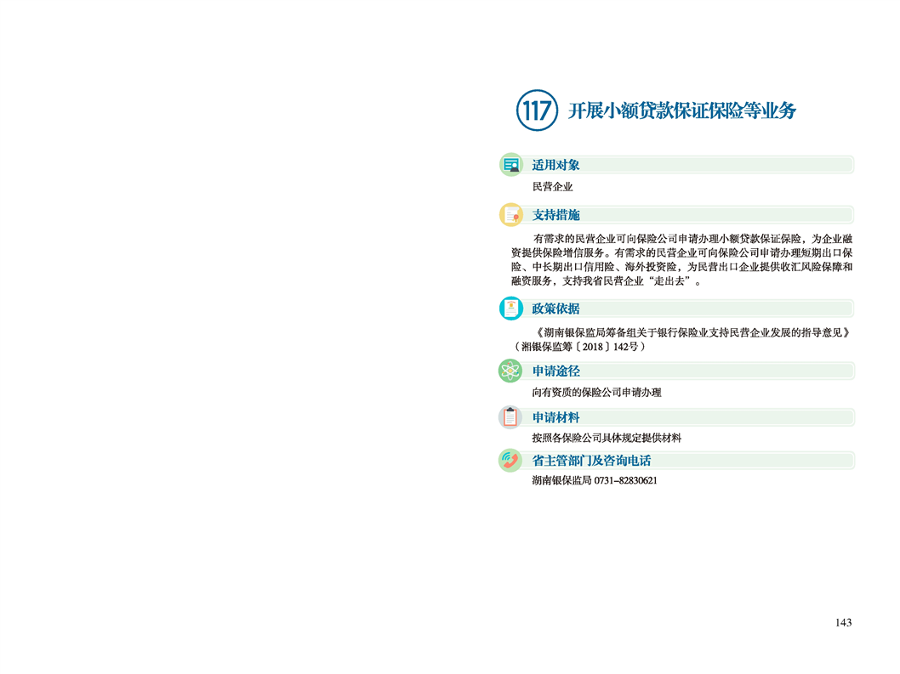Screen dimensions: 900x674
Task: Click the circled 117 number badge
Action: (x=537, y=110)
